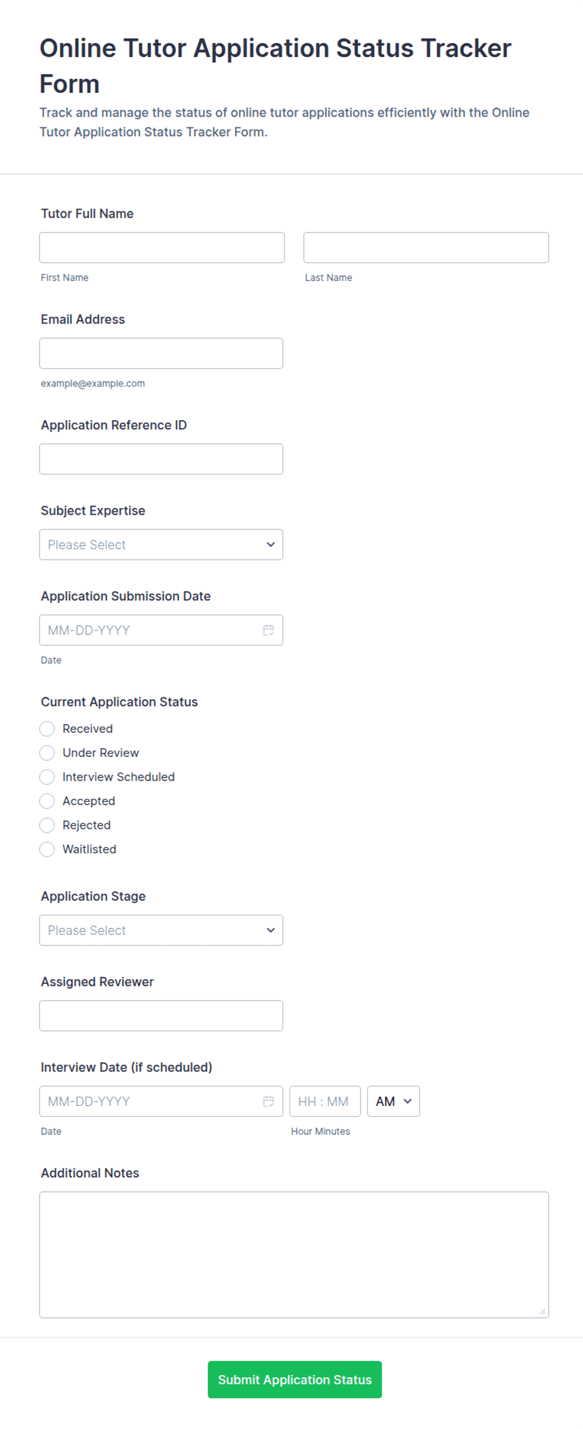The image size is (583, 1429).
Task: Open calendar icon for Application Submission Date
Action: pos(268,630)
